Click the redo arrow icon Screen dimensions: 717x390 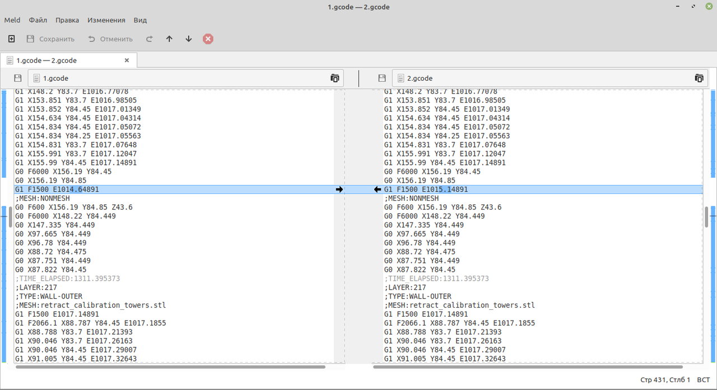[149, 39]
